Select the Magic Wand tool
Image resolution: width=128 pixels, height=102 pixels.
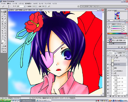tap(5, 17)
